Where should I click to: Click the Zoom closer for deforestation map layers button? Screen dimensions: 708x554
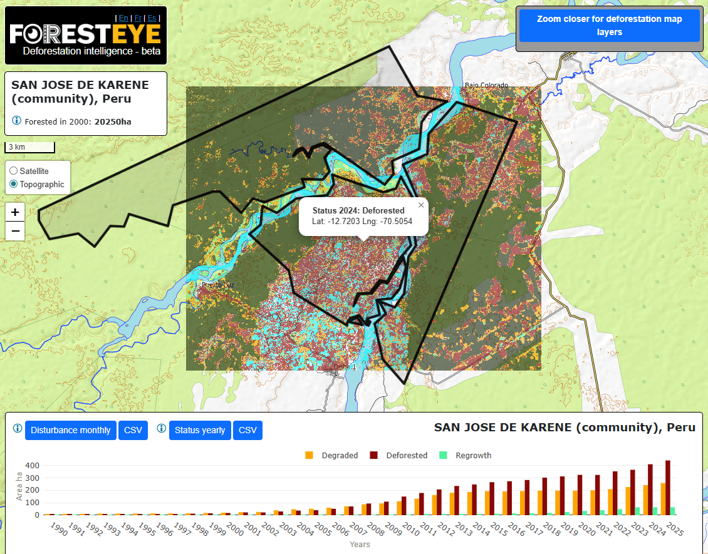pos(609,25)
